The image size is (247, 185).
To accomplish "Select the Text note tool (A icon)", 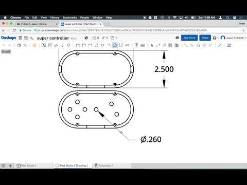I will click(152, 45).
